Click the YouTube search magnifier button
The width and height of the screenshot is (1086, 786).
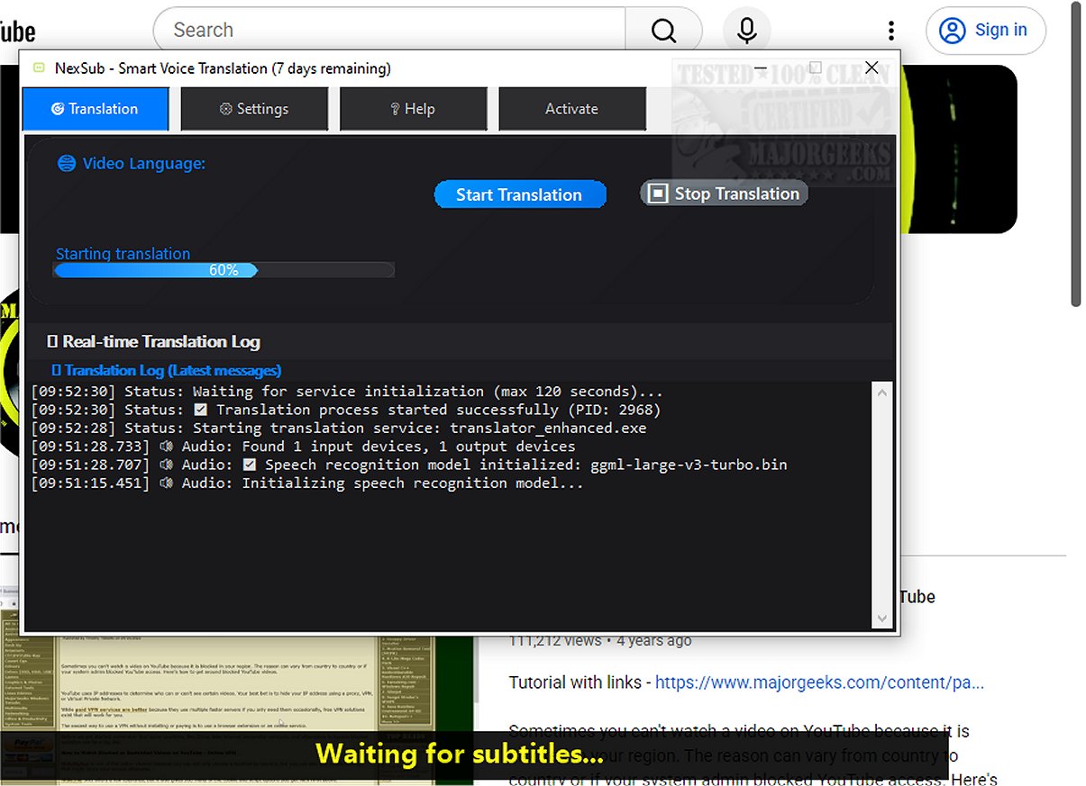663,31
